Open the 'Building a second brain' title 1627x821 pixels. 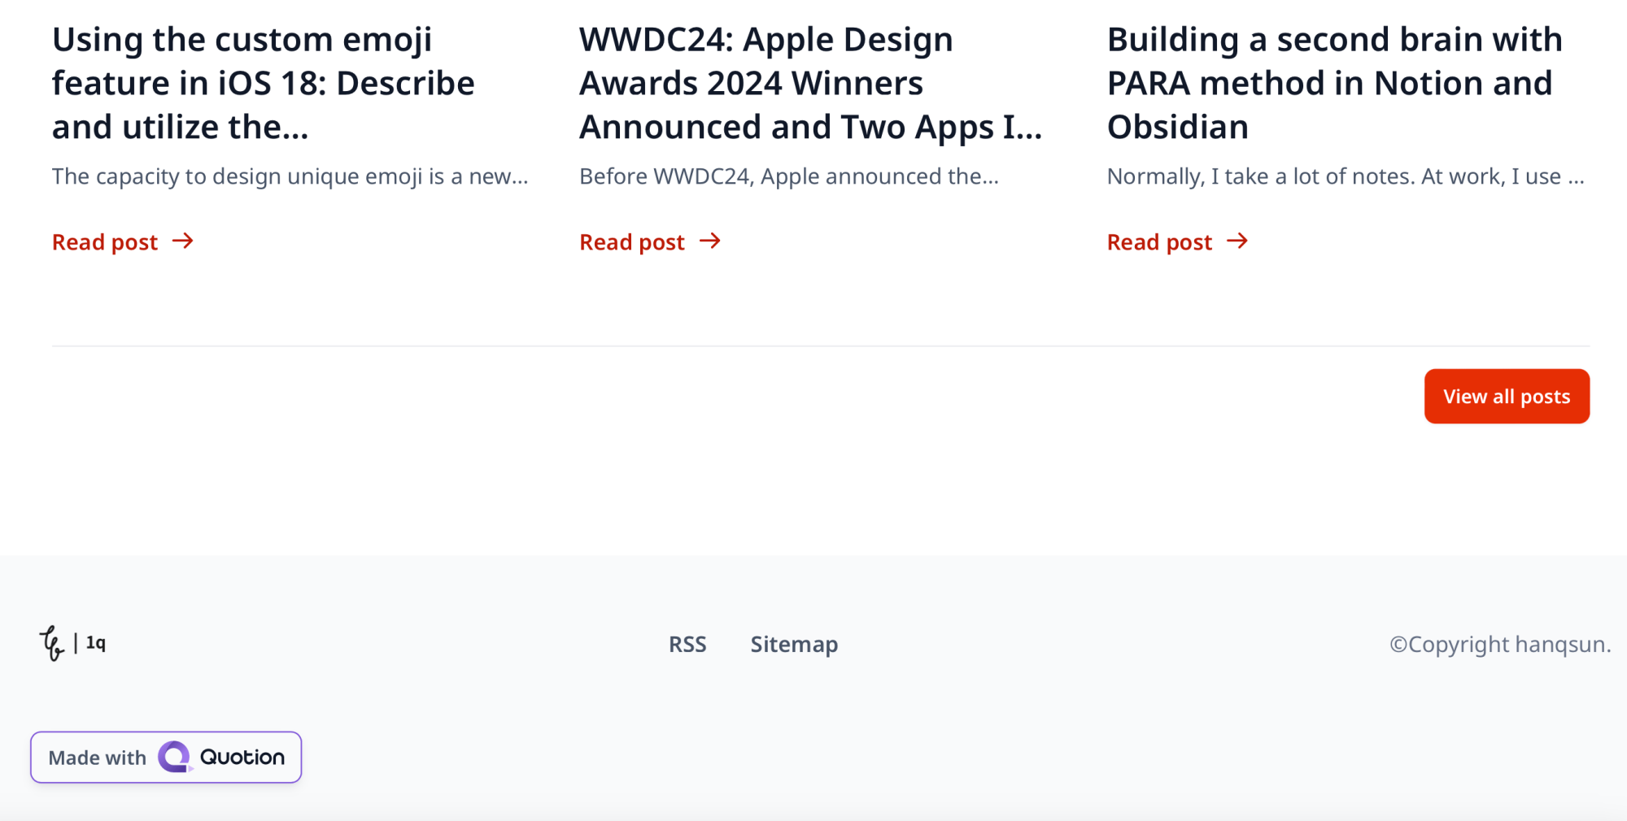click(x=1335, y=83)
